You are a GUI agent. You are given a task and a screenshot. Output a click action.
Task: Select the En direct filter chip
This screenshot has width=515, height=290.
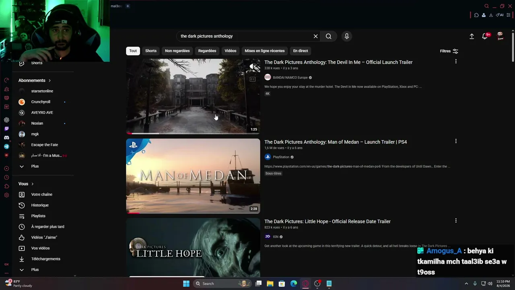[x=301, y=51]
